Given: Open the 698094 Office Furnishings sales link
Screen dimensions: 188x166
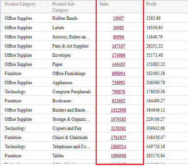Looking at the screenshot, I should [118, 73].
